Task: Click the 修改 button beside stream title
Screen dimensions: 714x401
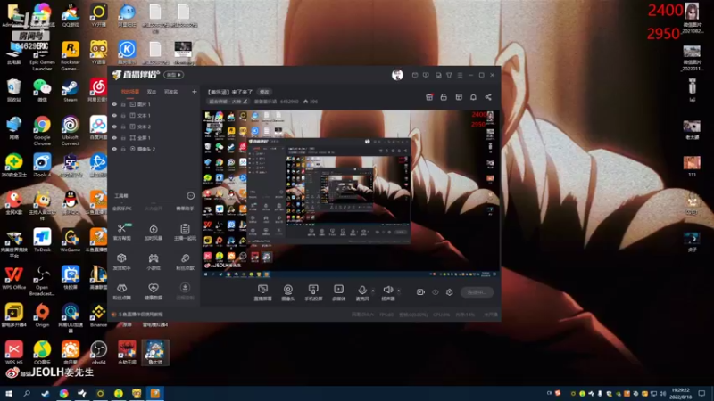Action: click(x=264, y=92)
